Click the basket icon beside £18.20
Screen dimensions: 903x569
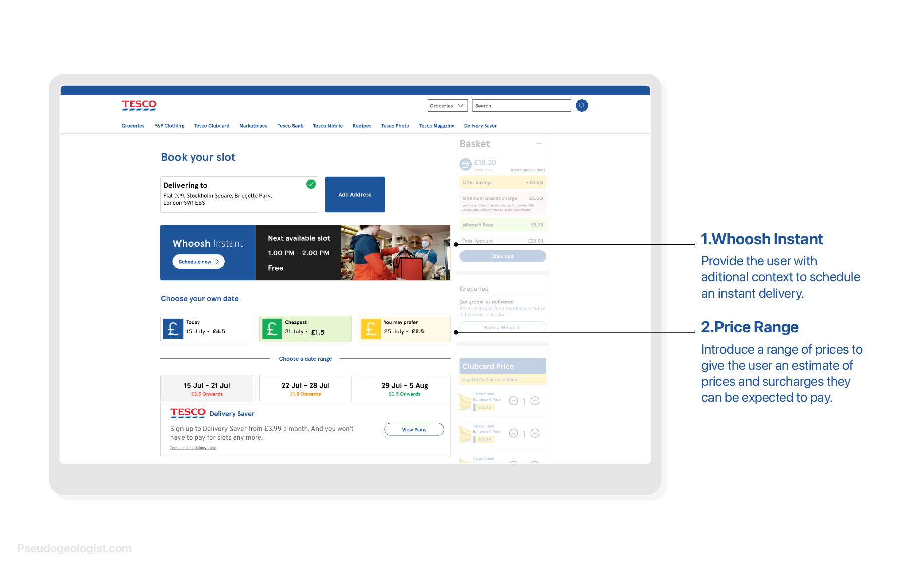point(465,164)
